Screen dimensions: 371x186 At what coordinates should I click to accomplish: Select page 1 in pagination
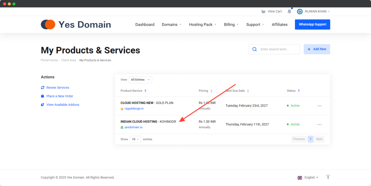coord(310,139)
